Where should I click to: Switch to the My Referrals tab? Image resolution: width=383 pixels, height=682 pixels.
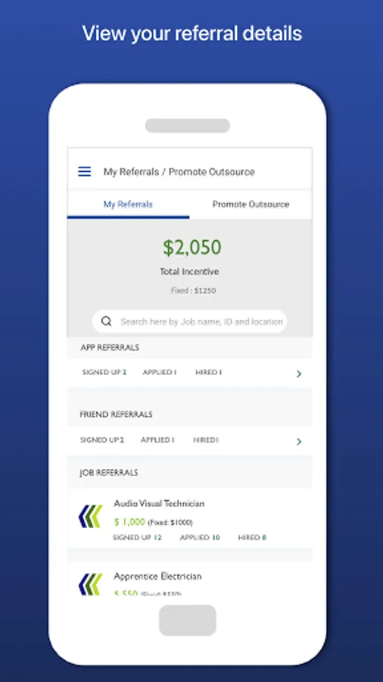click(x=128, y=205)
